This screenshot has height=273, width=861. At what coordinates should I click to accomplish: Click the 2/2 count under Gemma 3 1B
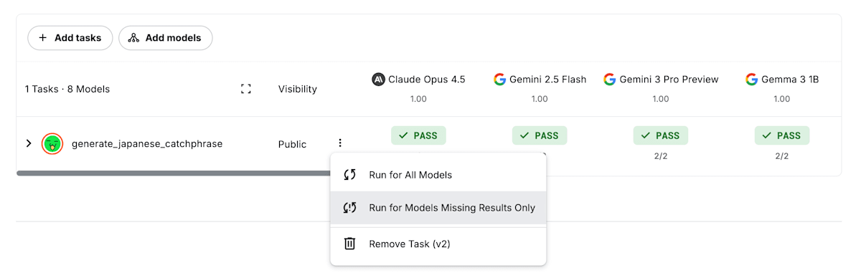(x=782, y=155)
